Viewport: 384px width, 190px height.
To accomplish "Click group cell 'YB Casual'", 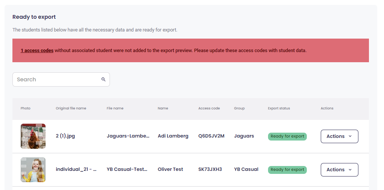I will (246, 169).
